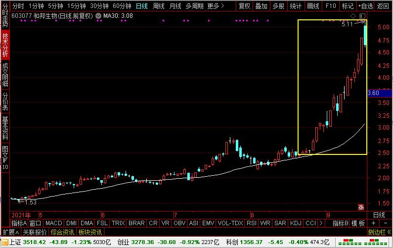393x248 pixels.
Task: Enable the FSL indicator
Action: point(102,223)
